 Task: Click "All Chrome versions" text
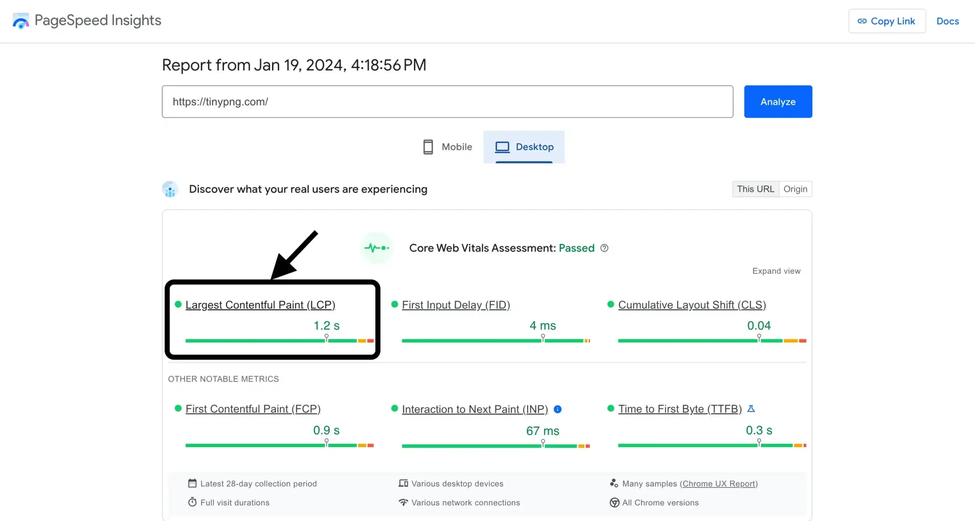[x=660, y=503]
